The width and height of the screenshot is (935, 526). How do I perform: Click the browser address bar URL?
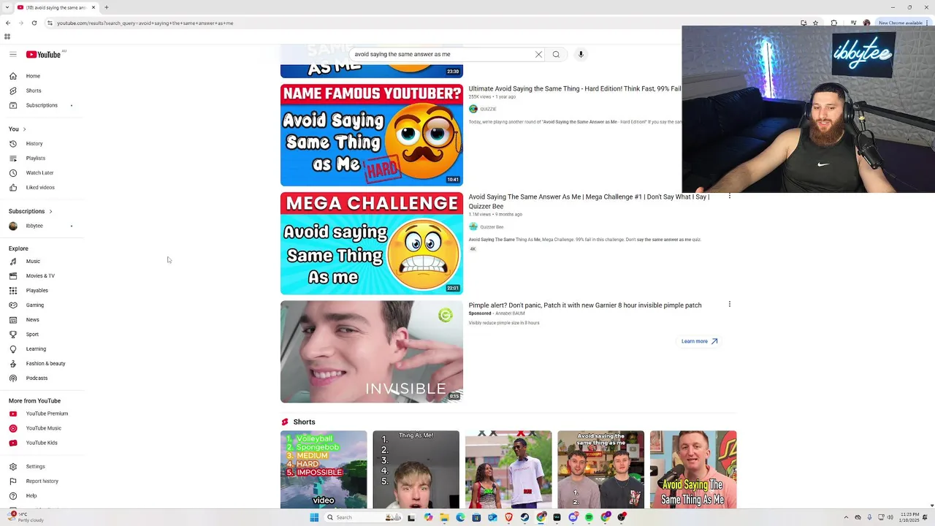pyautogui.click(x=145, y=23)
